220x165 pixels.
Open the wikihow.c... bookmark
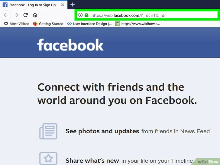(137, 24)
